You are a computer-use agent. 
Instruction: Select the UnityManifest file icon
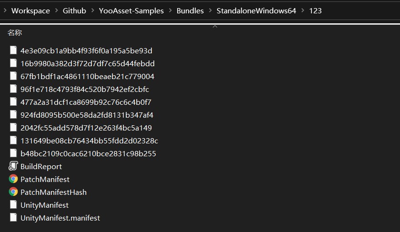tap(13, 205)
